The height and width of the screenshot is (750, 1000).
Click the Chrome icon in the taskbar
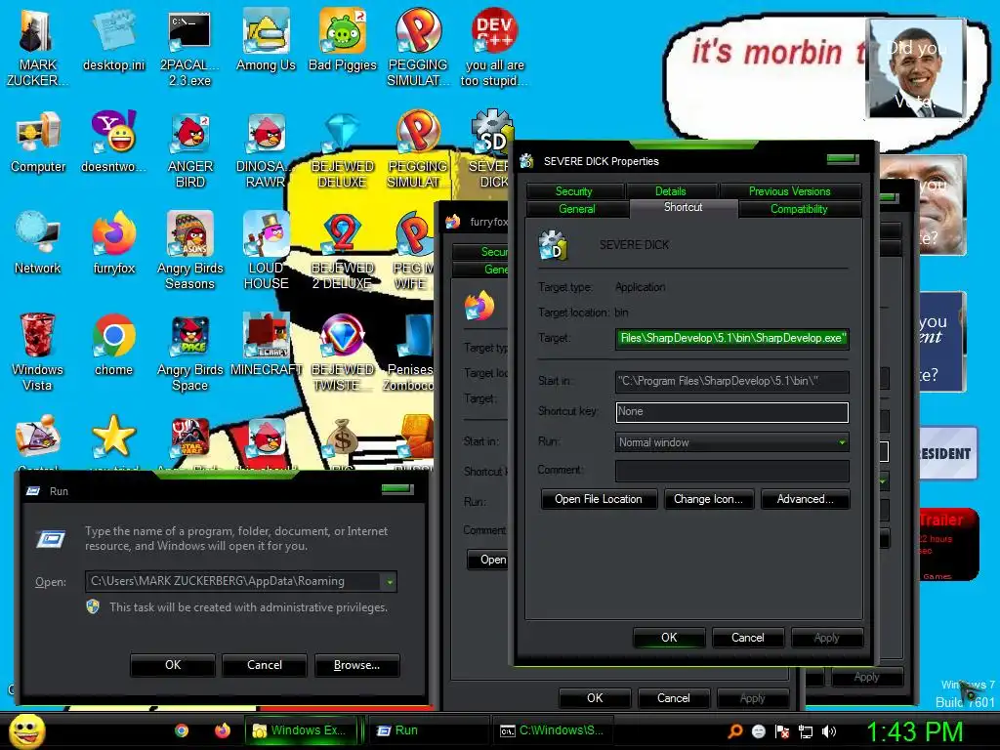(182, 730)
